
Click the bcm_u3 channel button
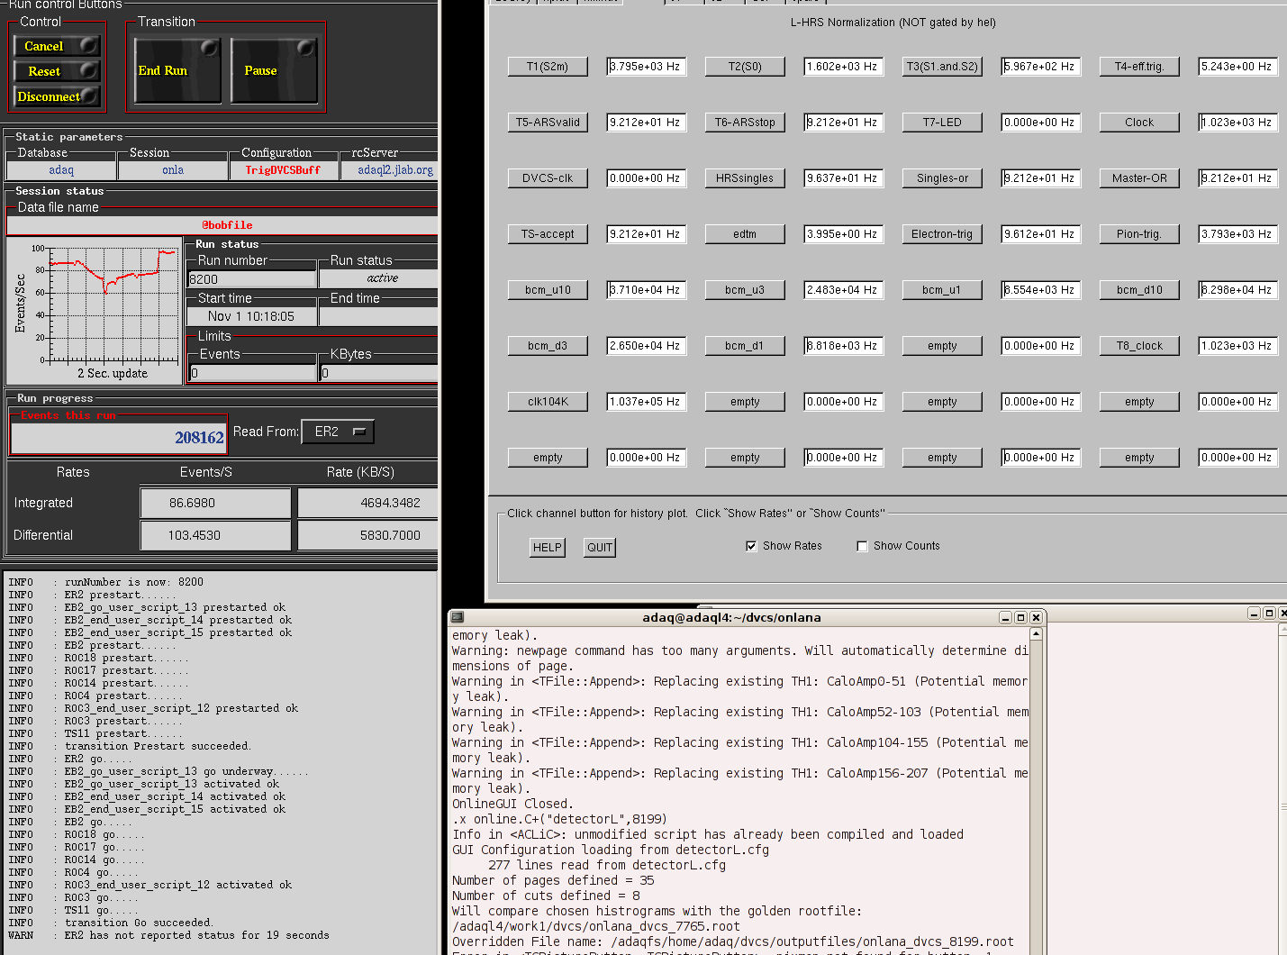pos(745,290)
